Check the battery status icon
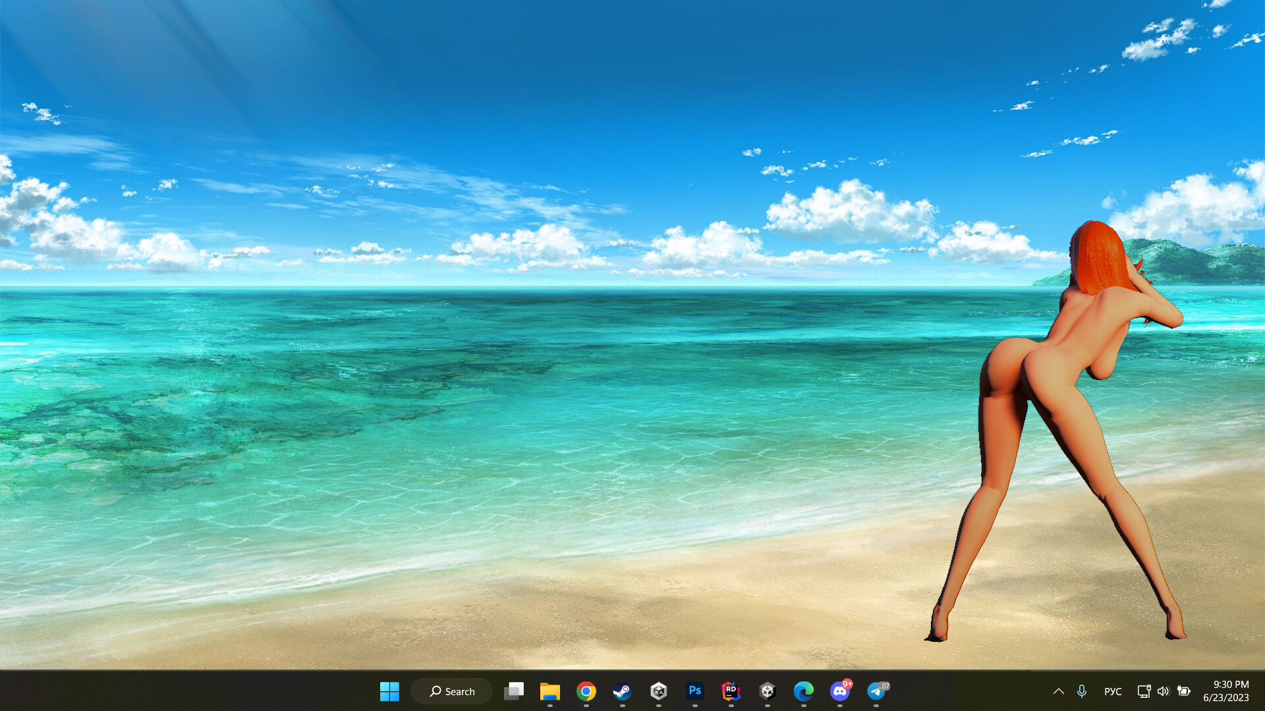The height and width of the screenshot is (711, 1265). click(x=1184, y=691)
